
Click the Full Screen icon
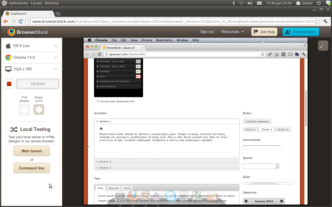click(x=24, y=110)
